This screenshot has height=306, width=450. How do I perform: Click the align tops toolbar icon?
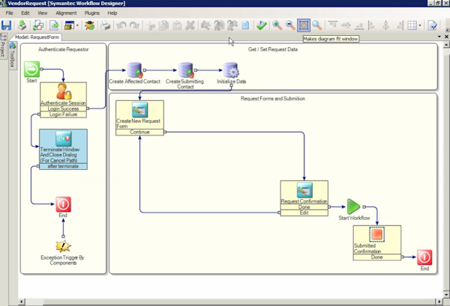pos(332,25)
